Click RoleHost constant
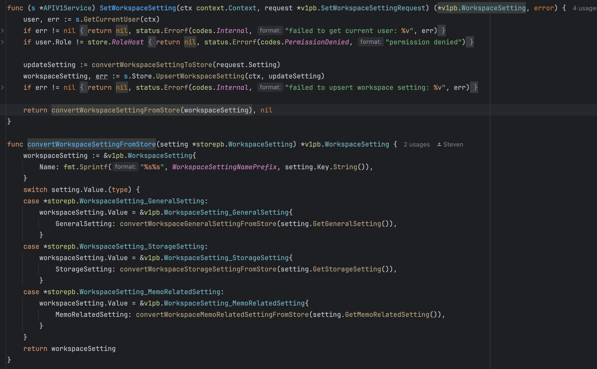The image size is (597, 369). point(128,42)
